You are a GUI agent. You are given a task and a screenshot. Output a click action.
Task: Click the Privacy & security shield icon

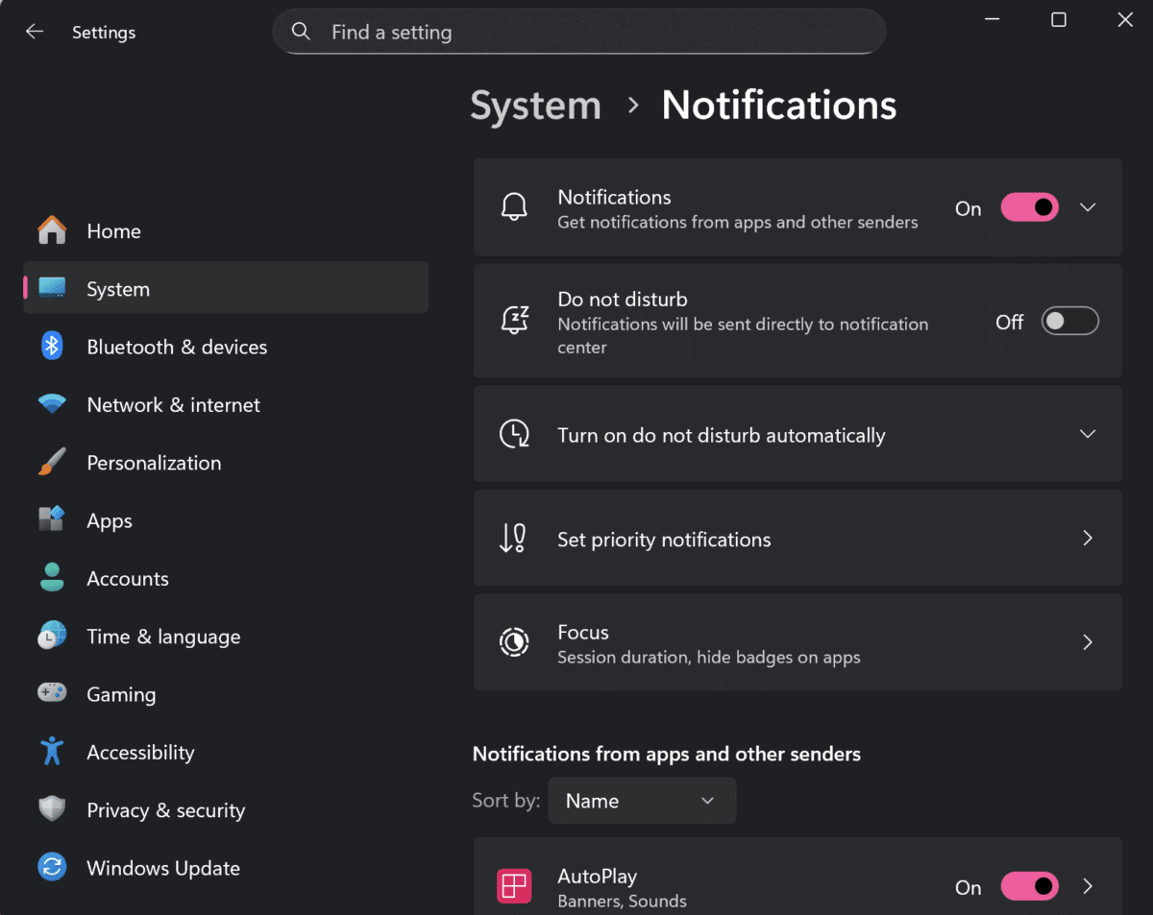click(x=52, y=809)
